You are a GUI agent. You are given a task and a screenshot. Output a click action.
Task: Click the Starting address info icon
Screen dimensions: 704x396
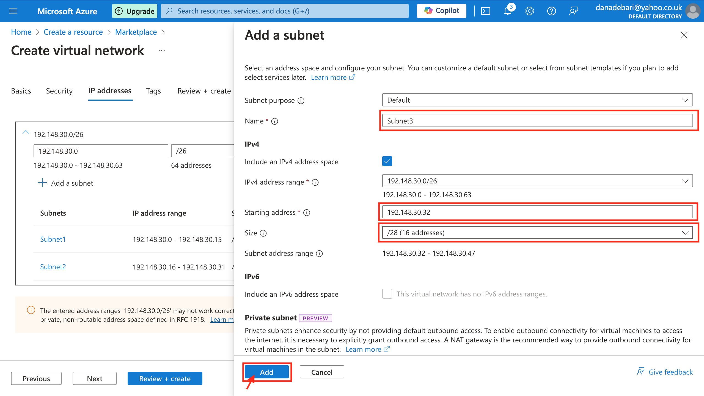tap(307, 213)
